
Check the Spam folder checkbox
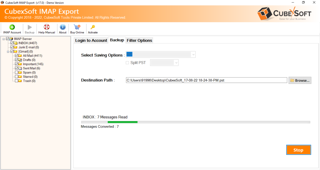(x=17, y=73)
